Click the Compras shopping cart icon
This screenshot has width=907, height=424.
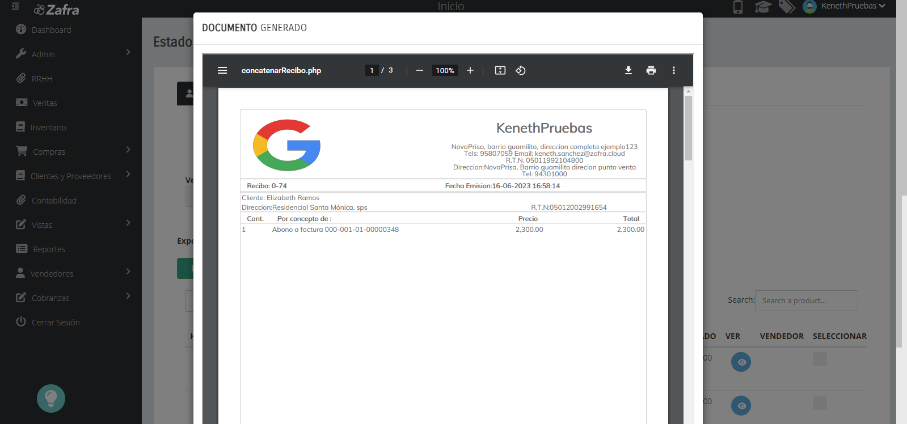[x=22, y=151]
